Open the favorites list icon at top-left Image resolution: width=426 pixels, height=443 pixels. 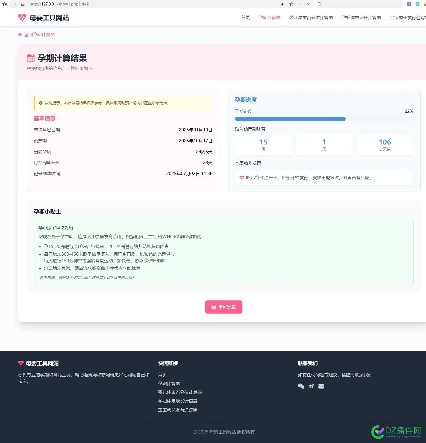coord(4,4)
